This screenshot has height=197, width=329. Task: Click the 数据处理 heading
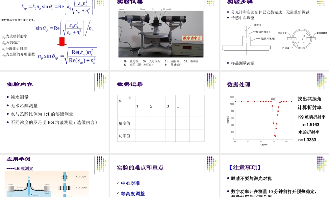click(x=238, y=84)
